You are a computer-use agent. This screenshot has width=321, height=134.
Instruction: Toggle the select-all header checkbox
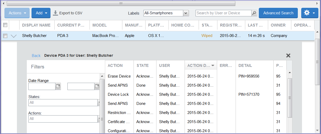coord(5,25)
